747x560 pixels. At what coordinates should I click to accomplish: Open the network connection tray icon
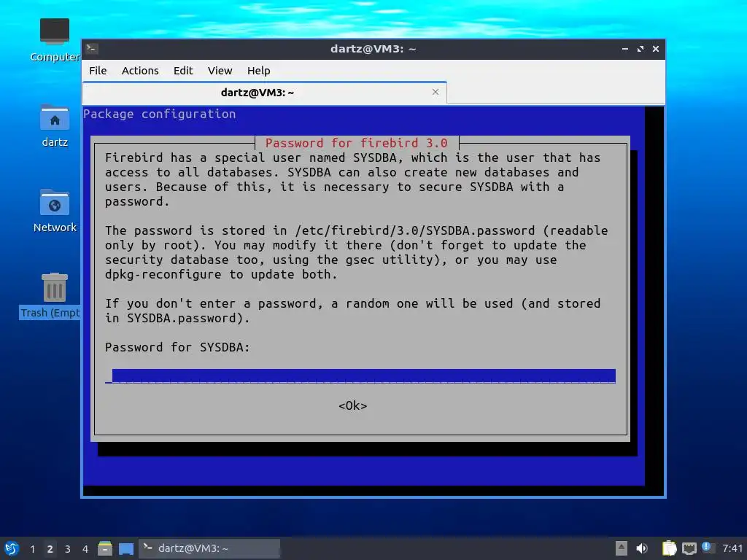pyautogui.click(x=689, y=548)
